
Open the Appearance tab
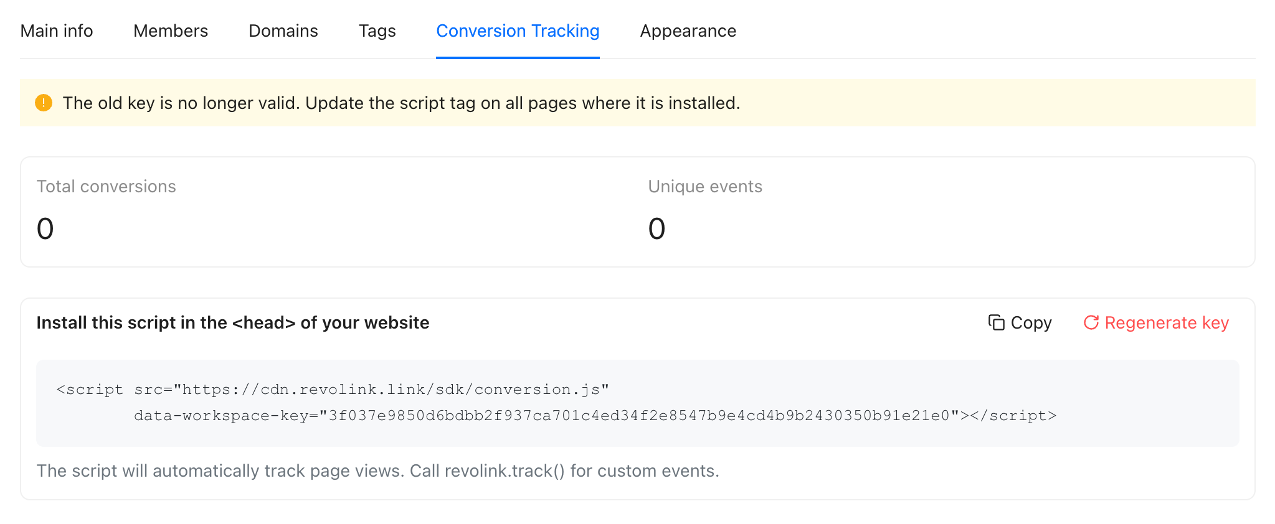pyautogui.click(x=688, y=31)
